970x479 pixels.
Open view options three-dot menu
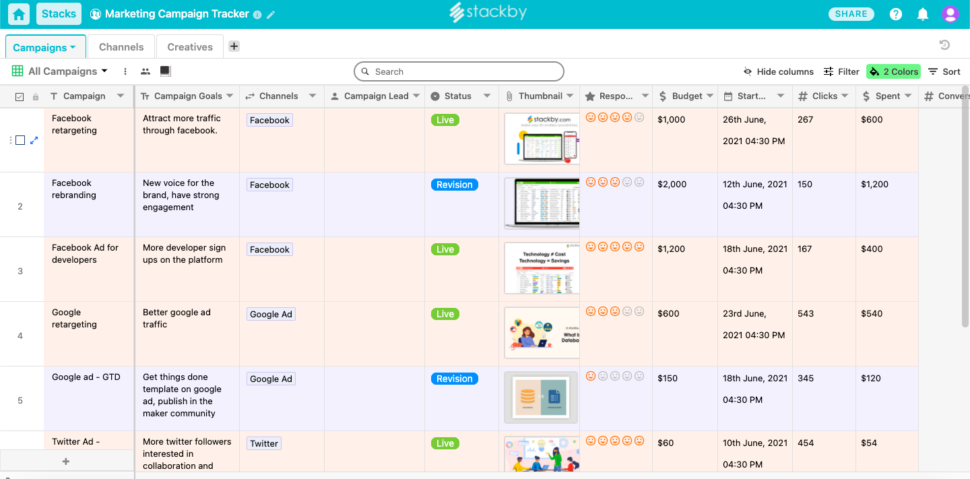125,71
